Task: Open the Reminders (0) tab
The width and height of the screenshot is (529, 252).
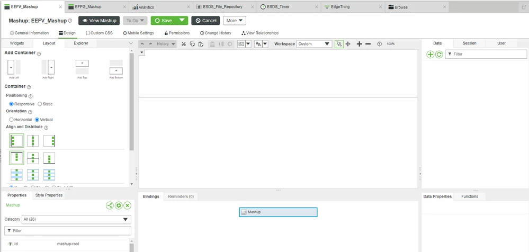Action: point(181,196)
